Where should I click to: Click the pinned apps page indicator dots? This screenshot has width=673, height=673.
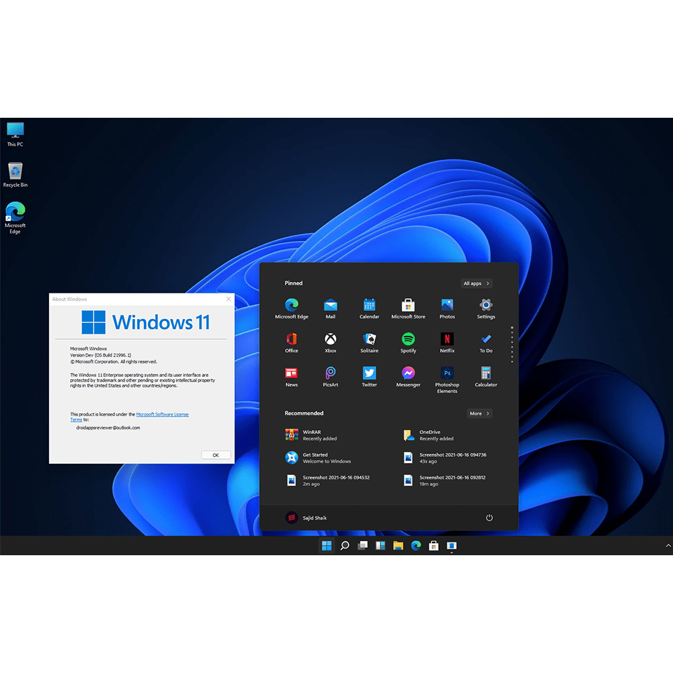tap(512, 345)
